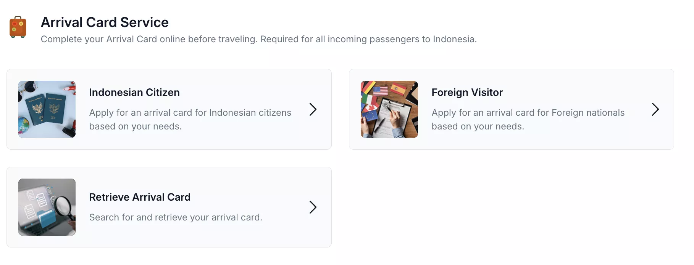The image size is (694, 265).
Task: Select the Indonesian Citizen card heading
Action: coord(134,92)
